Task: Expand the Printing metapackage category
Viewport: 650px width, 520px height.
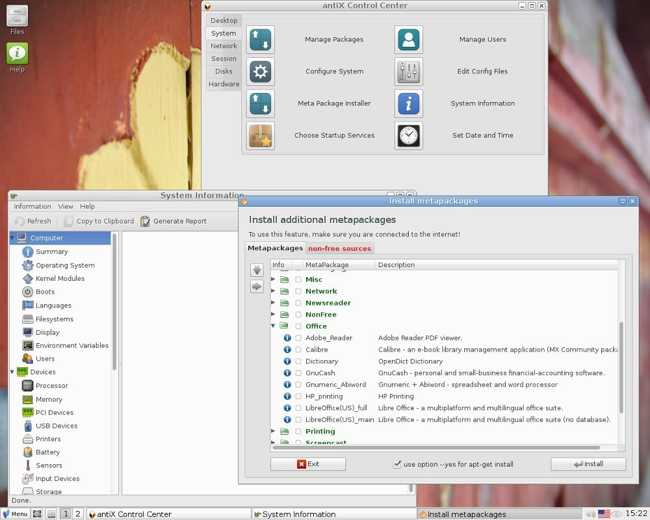Action: 272,431
